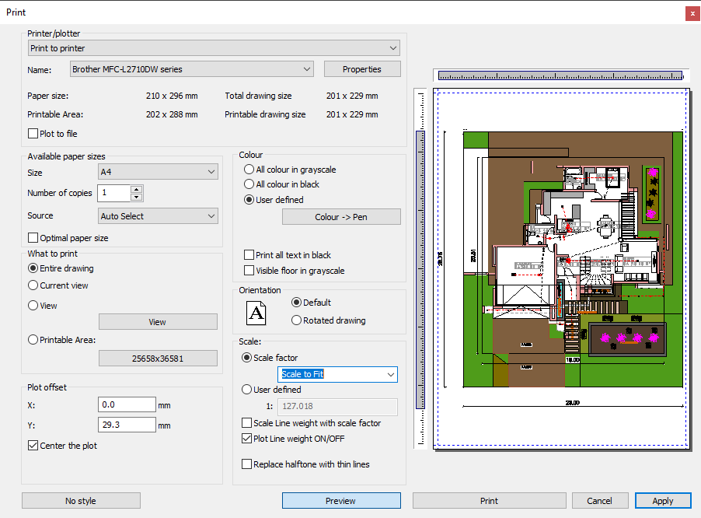Click the Print button
Screen dimensions: 701x518
[x=489, y=501]
